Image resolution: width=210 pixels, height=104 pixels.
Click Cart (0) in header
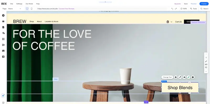[x=178, y=22]
